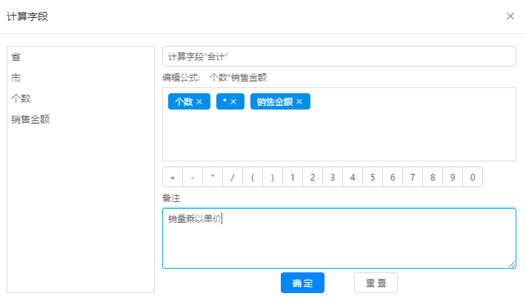This screenshot has width=526, height=299.
Task: Select the 省 field in list
Action: point(16,57)
